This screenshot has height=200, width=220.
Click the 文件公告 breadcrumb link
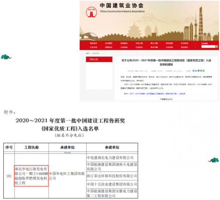tap(96, 53)
